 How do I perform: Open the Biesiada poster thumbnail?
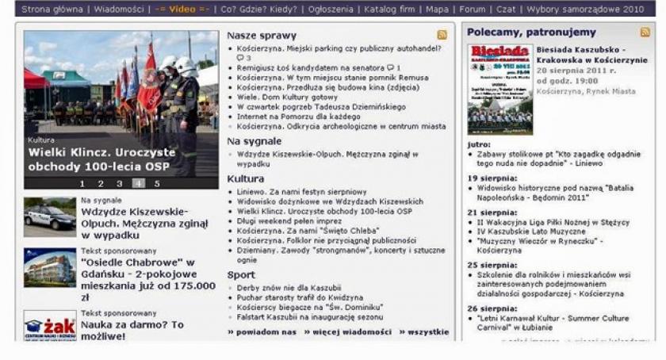pos(500,90)
